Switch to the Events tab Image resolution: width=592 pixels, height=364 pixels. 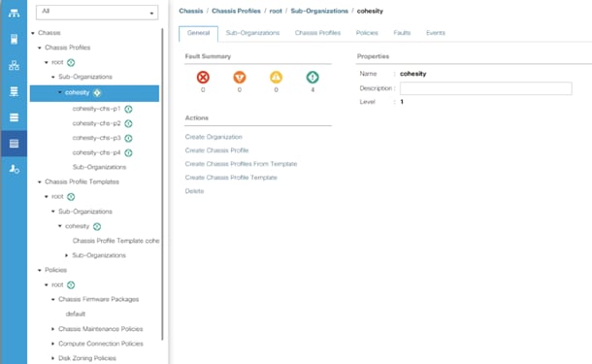click(x=436, y=33)
